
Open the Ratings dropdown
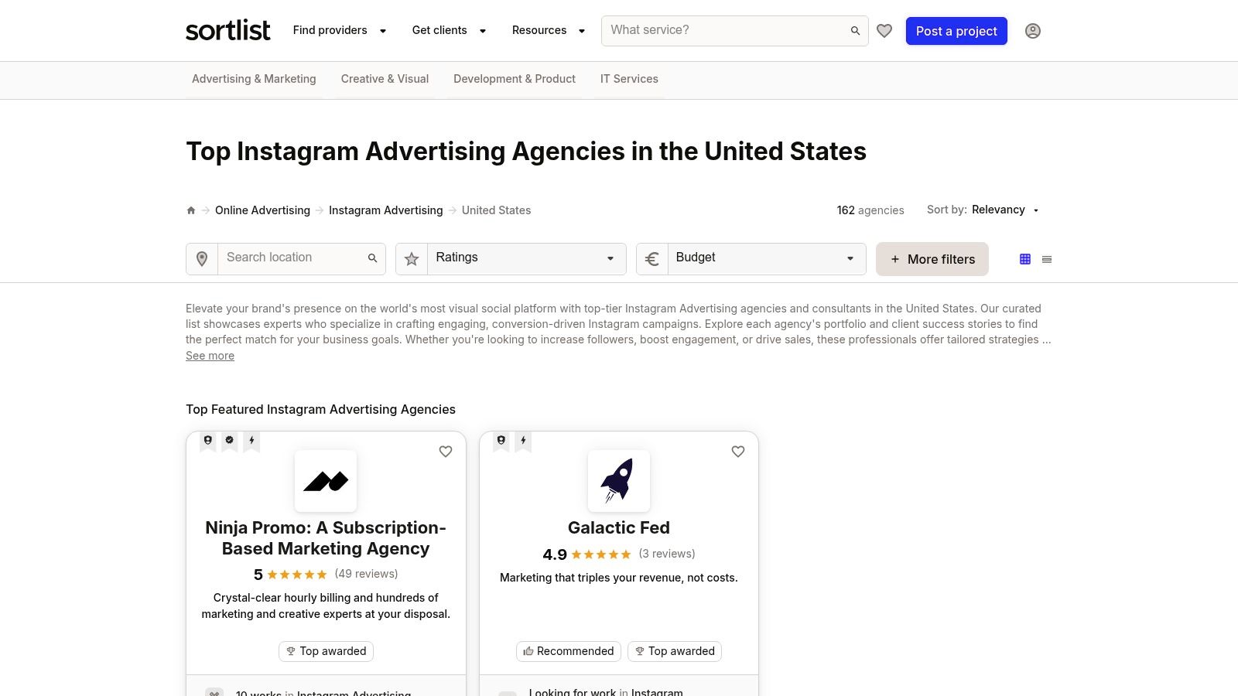click(x=525, y=258)
